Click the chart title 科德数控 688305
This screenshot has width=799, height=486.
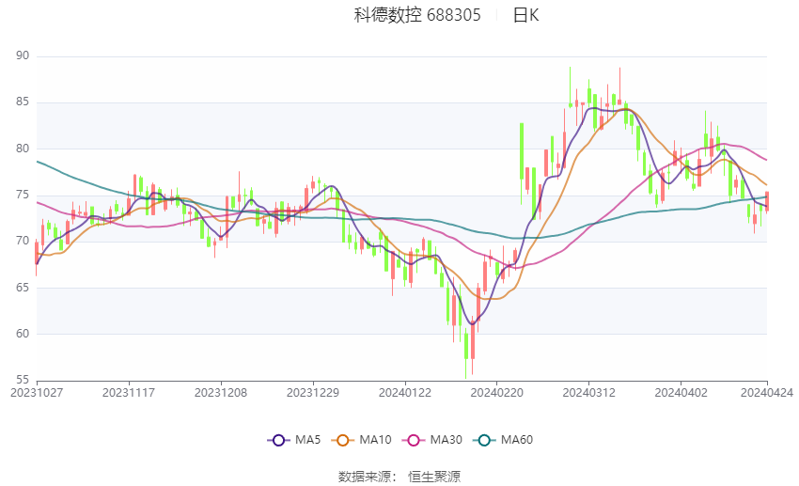(x=417, y=15)
